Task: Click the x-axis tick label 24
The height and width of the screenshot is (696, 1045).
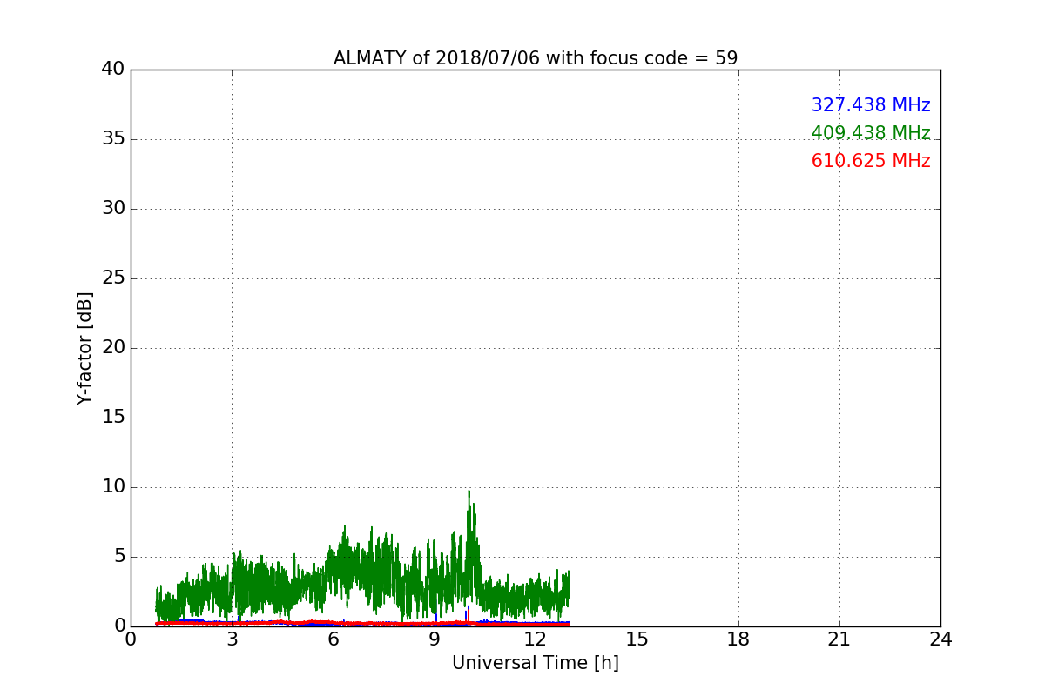Action: coord(940,639)
